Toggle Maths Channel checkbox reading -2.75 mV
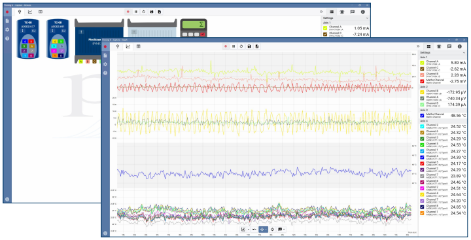This screenshot has width=471, height=240. tap(422, 81)
